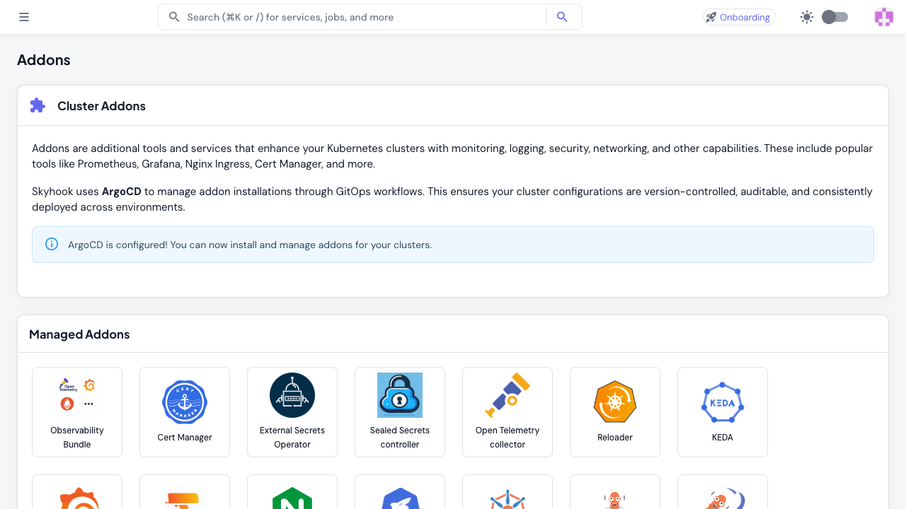The height and width of the screenshot is (509, 906).
Task: Click the sun icon beside the theme switch
Action: click(807, 16)
